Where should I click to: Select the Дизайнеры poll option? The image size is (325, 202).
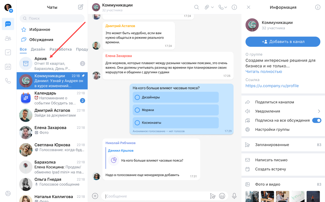137,97
